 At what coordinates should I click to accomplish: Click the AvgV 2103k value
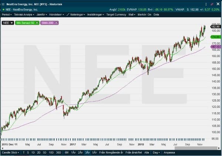(122, 10)
